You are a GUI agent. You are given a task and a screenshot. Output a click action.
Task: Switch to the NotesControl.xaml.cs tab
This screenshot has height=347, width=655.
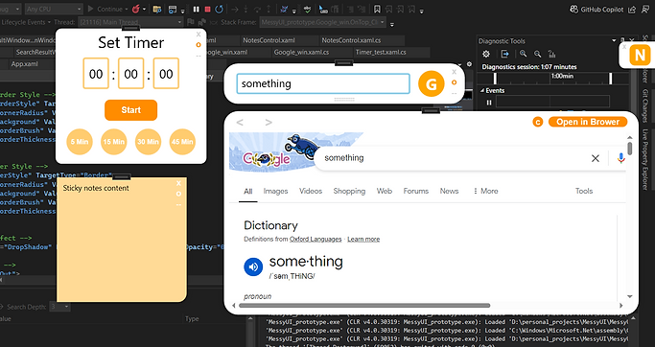(351, 40)
